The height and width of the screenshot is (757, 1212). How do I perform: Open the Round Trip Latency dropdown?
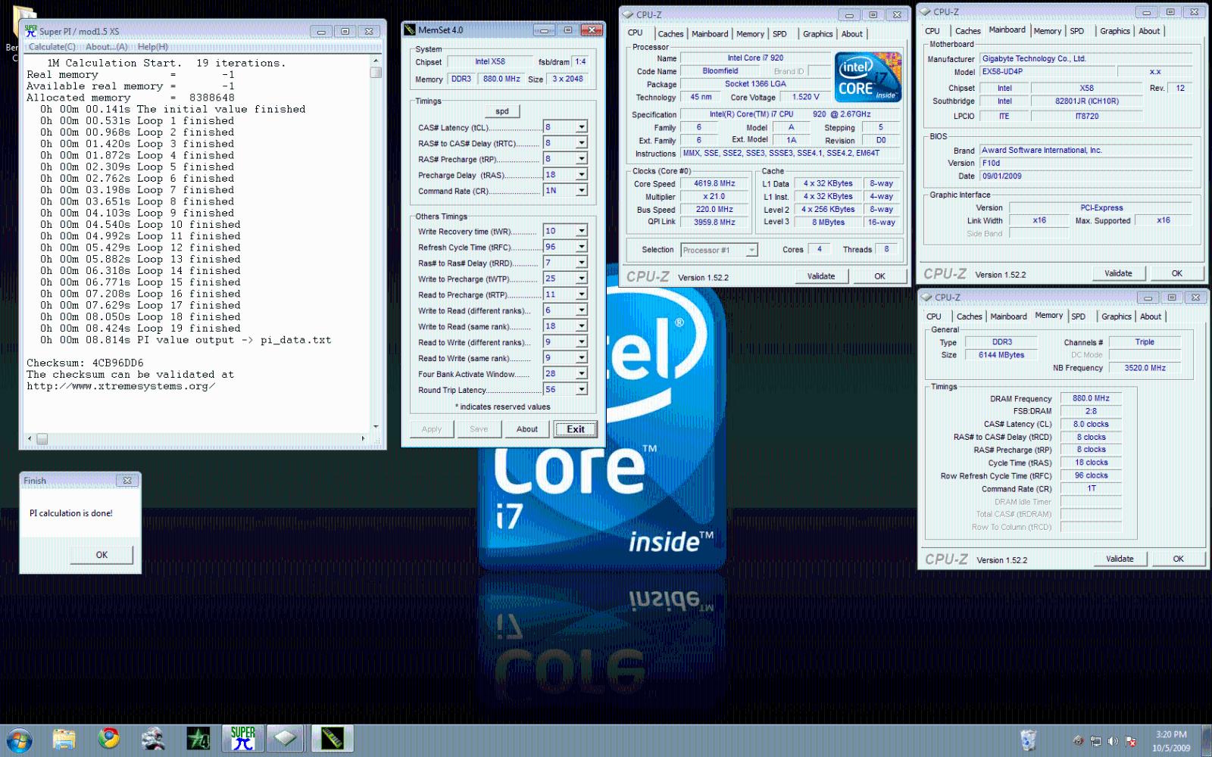tap(582, 389)
